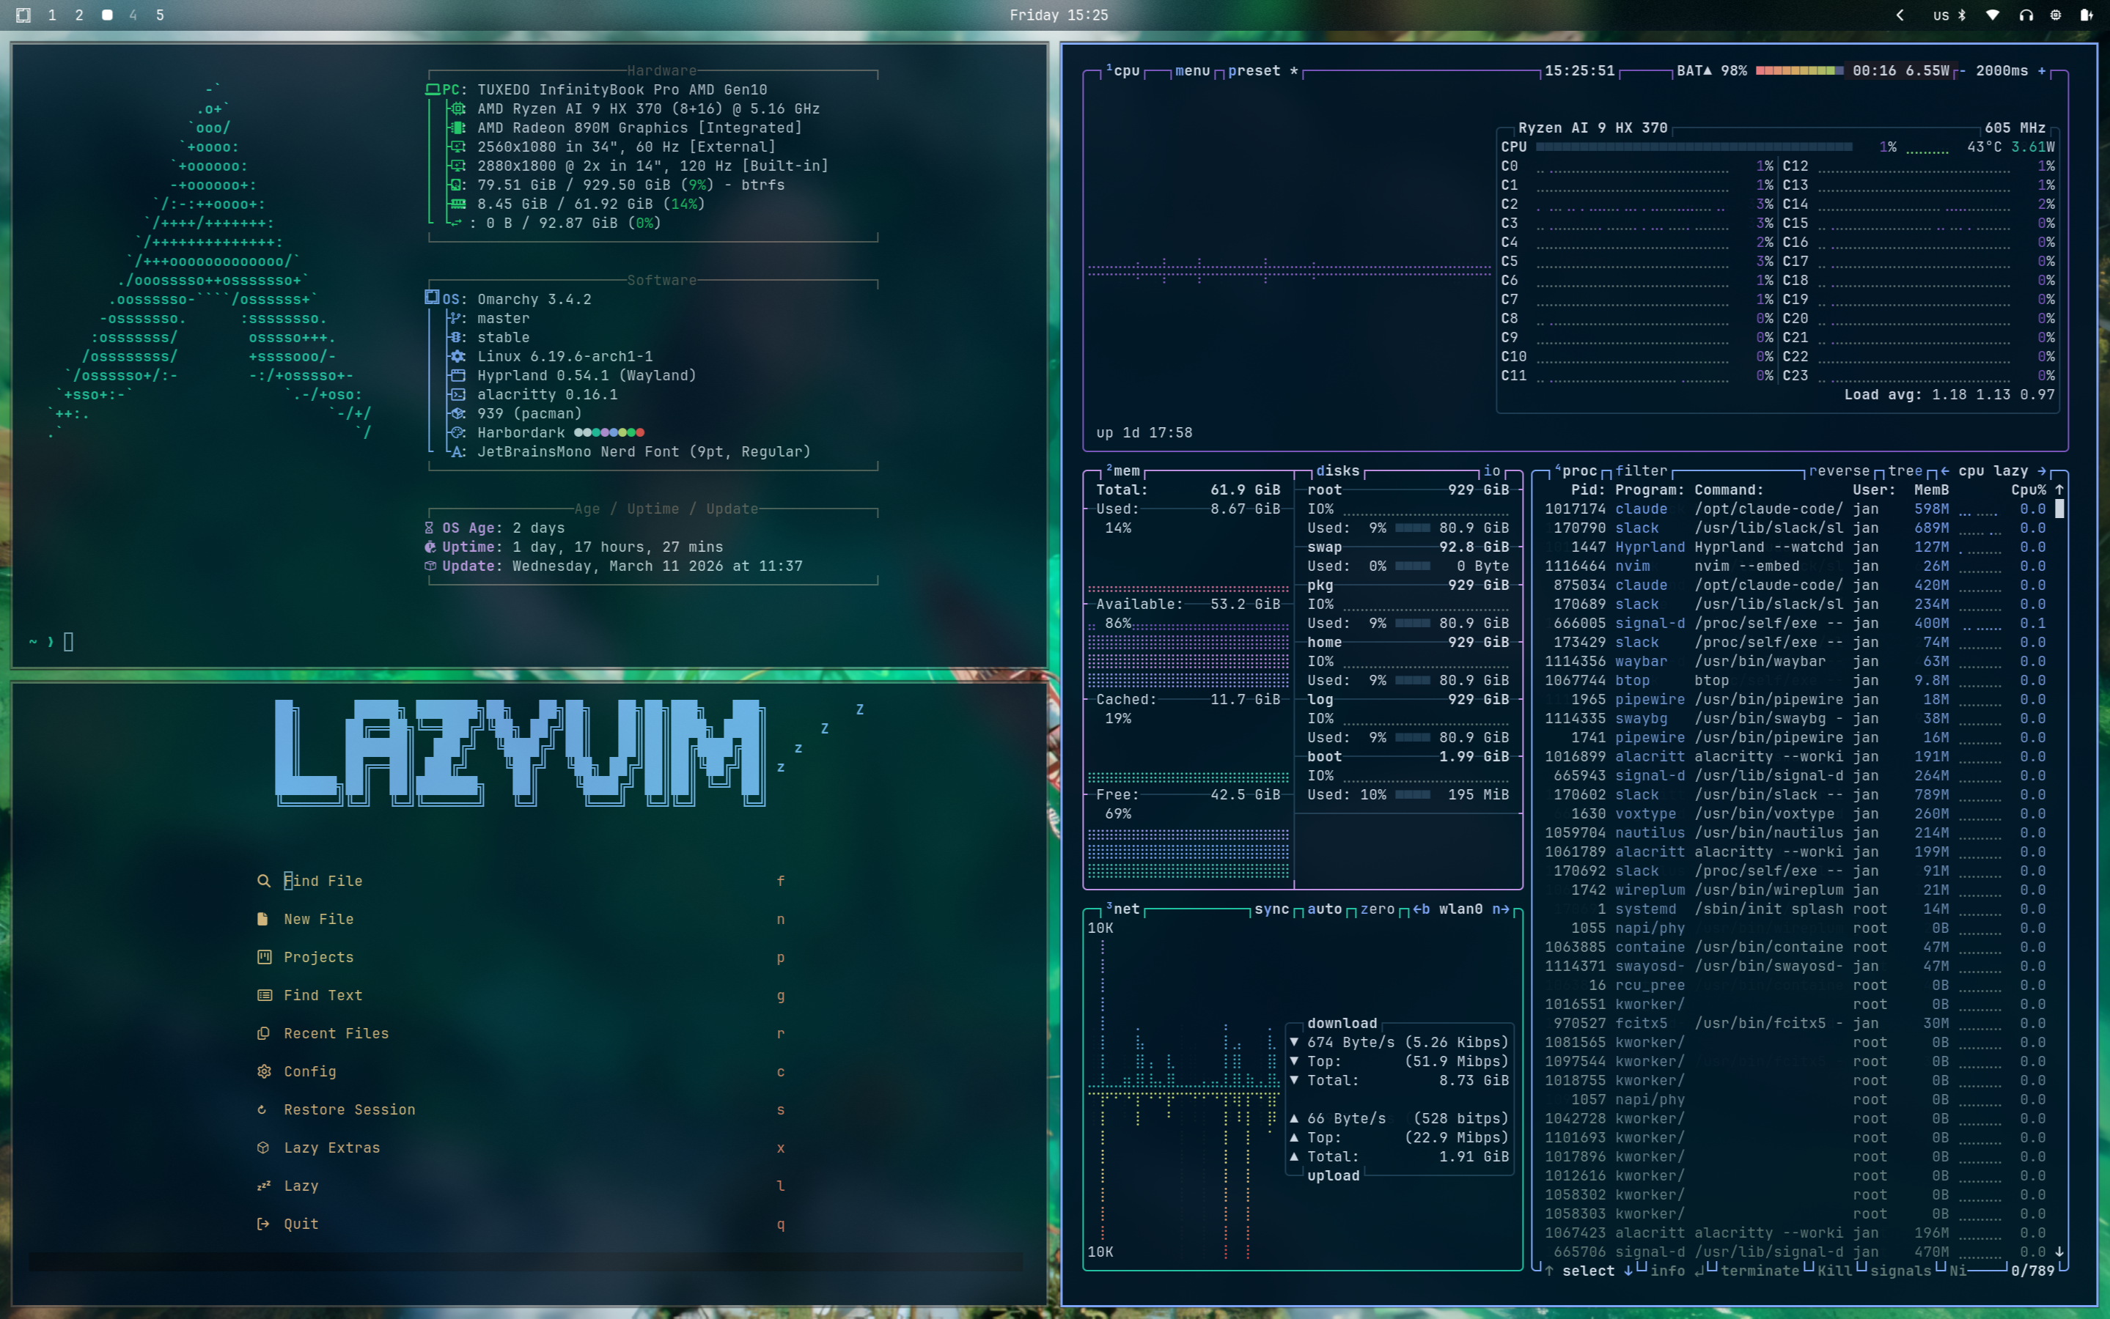
Task: Click the package icon beside 939 (pacman)
Action: (458, 413)
